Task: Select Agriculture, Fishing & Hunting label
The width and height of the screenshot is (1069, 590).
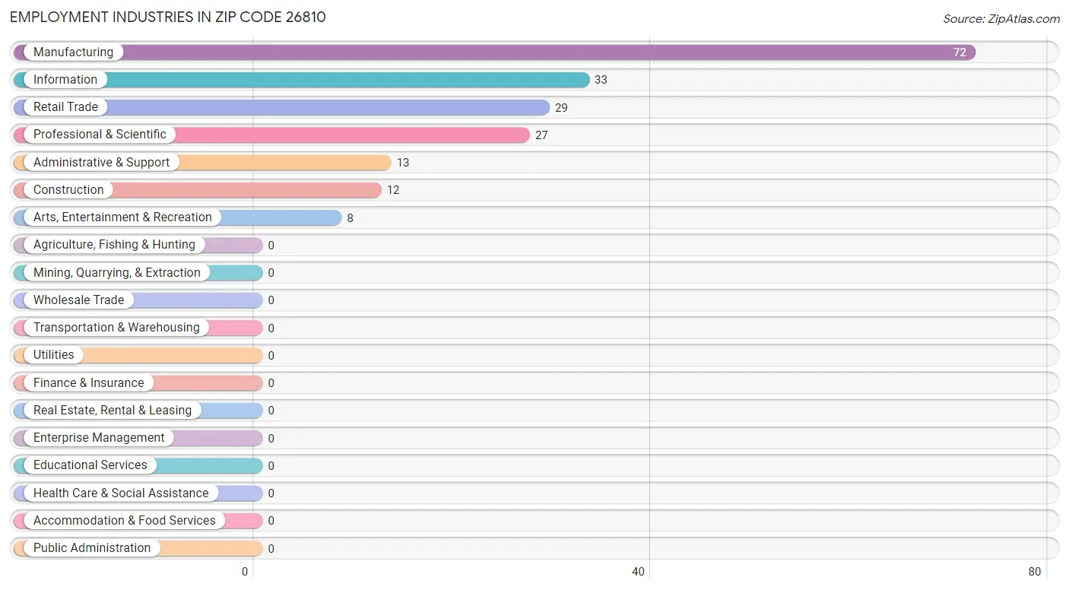Action: [x=114, y=245]
